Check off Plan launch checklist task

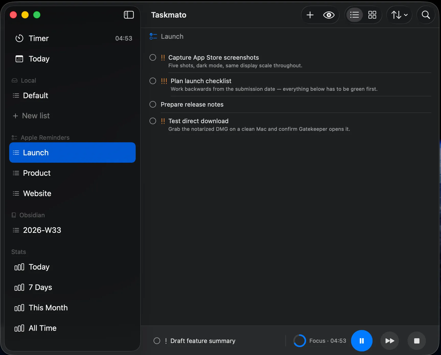pos(153,81)
